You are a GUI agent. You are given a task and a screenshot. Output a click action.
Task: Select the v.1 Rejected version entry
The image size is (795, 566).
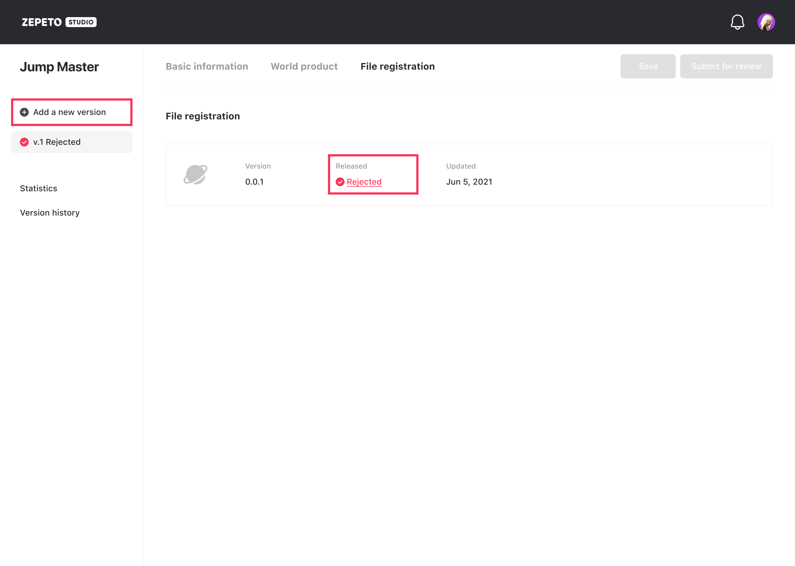pyautogui.click(x=72, y=142)
